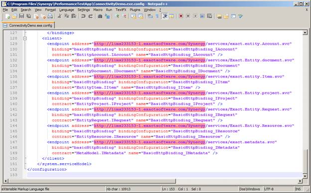Open the Edit menu
The height and width of the screenshot is (193, 311).
click(14, 9)
